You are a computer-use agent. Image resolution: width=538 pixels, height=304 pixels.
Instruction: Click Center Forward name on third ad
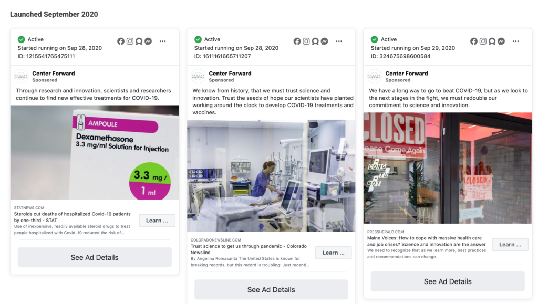tap(407, 74)
